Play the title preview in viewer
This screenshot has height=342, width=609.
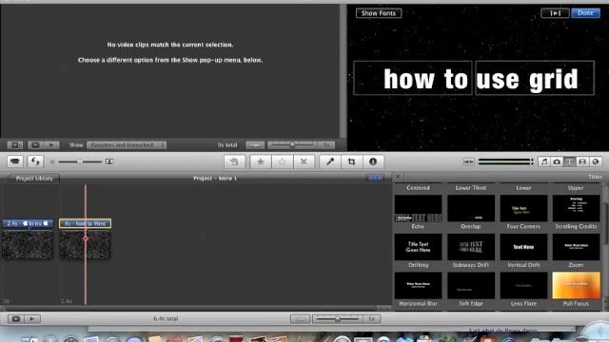point(555,13)
